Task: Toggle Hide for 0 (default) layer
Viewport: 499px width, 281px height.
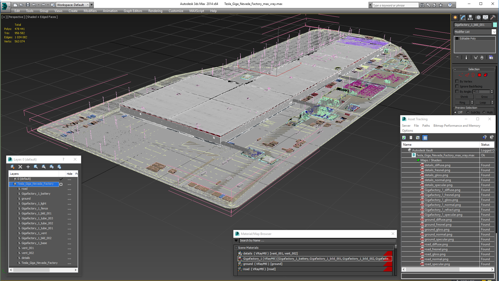Action: (69, 179)
